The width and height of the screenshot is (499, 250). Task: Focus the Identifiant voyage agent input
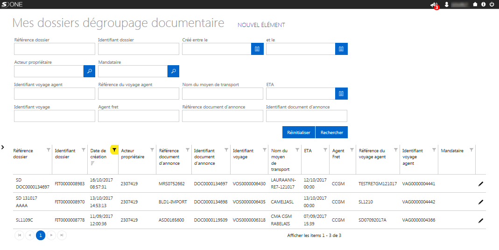[x=55, y=94]
